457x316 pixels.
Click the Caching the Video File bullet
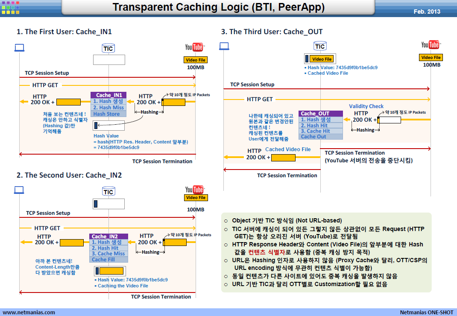pos(121,286)
